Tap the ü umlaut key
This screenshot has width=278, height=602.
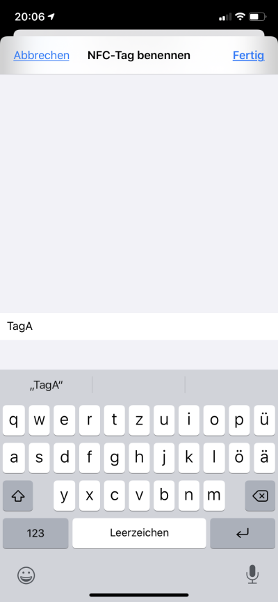(264, 420)
